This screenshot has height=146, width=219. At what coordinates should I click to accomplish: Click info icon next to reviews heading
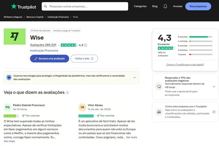pyautogui.click(x=67, y=93)
